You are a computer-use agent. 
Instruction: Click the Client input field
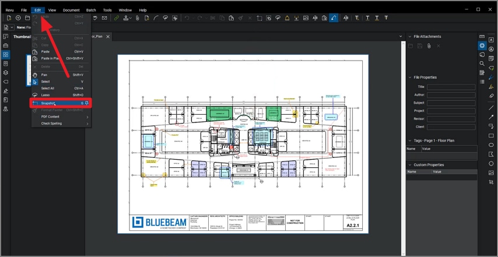click(x=451, y=127)
